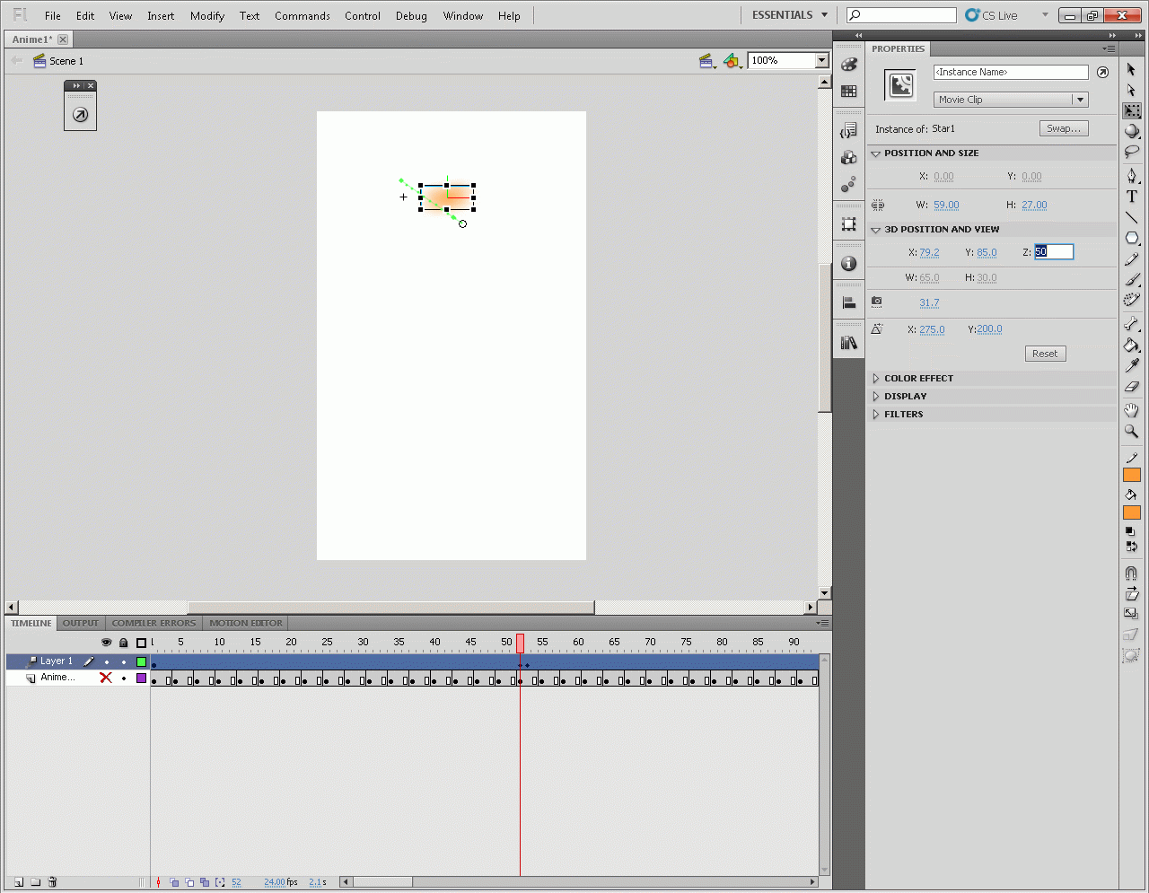The height and width of the screenshot is (893, 1149).
Task: Toggle visibility of the Anime layer
Action: click(x=106, y=678)
